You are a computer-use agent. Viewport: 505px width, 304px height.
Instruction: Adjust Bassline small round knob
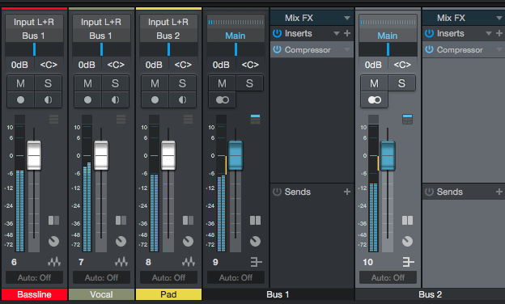[x=53, y=241]
